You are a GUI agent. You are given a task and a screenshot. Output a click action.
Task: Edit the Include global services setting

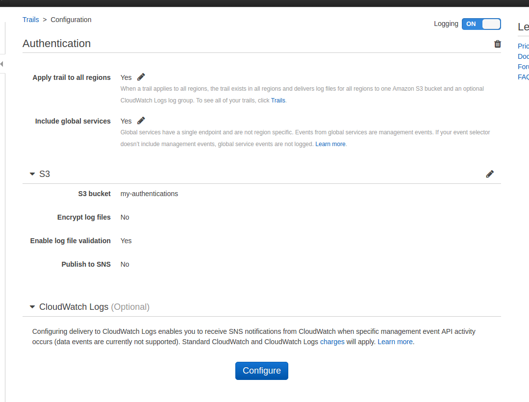coord(141,121)
